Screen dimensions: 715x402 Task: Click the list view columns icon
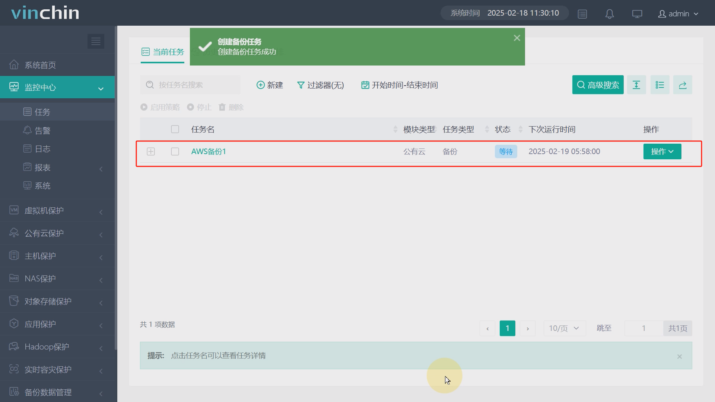(660, 85)
